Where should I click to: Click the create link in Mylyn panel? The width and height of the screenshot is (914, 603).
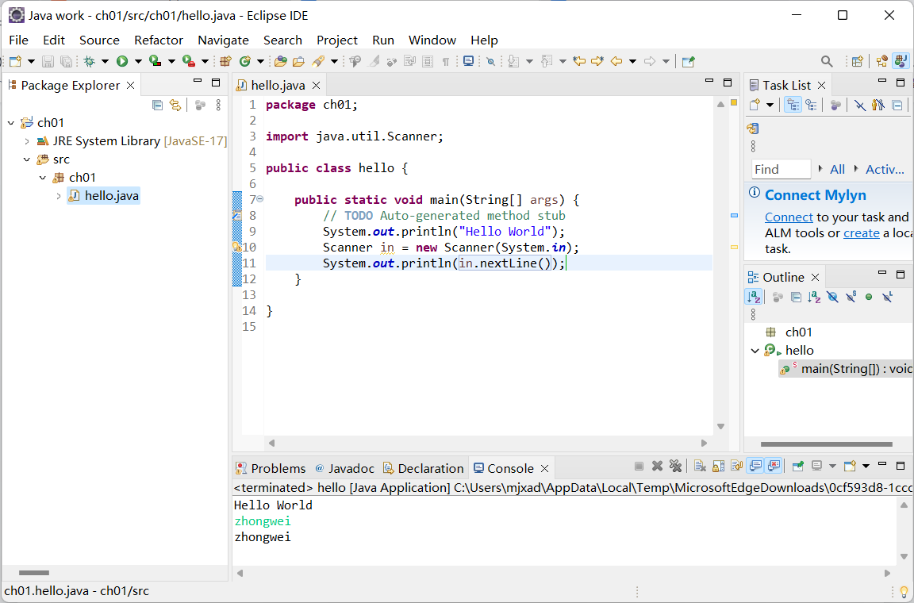point(862,233)
